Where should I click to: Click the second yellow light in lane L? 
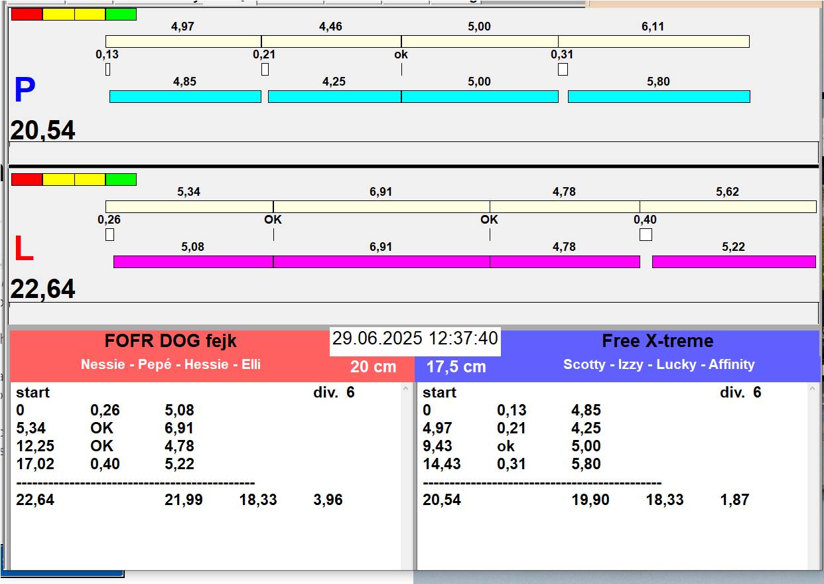pos(90,179)
